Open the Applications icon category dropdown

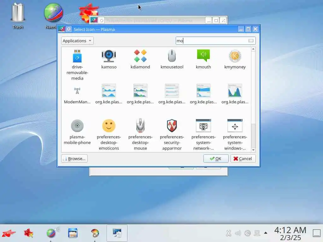[77, 41]
